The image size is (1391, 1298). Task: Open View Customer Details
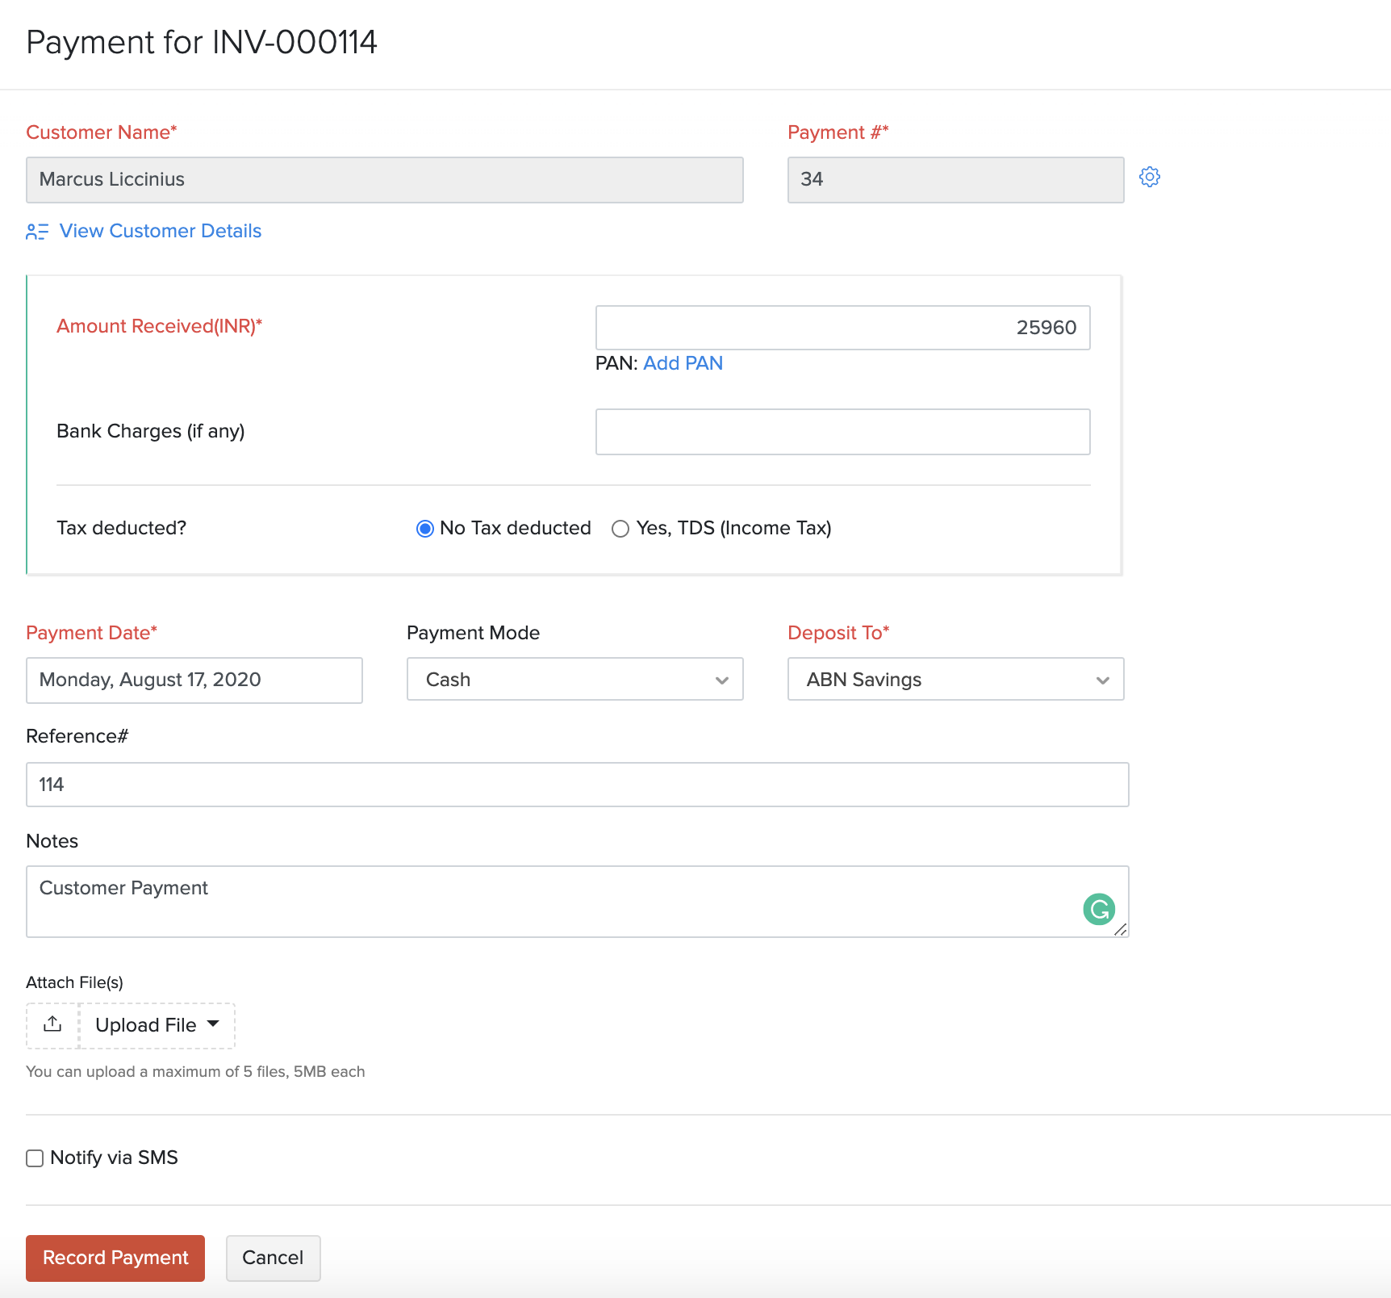tap(159, 231)
